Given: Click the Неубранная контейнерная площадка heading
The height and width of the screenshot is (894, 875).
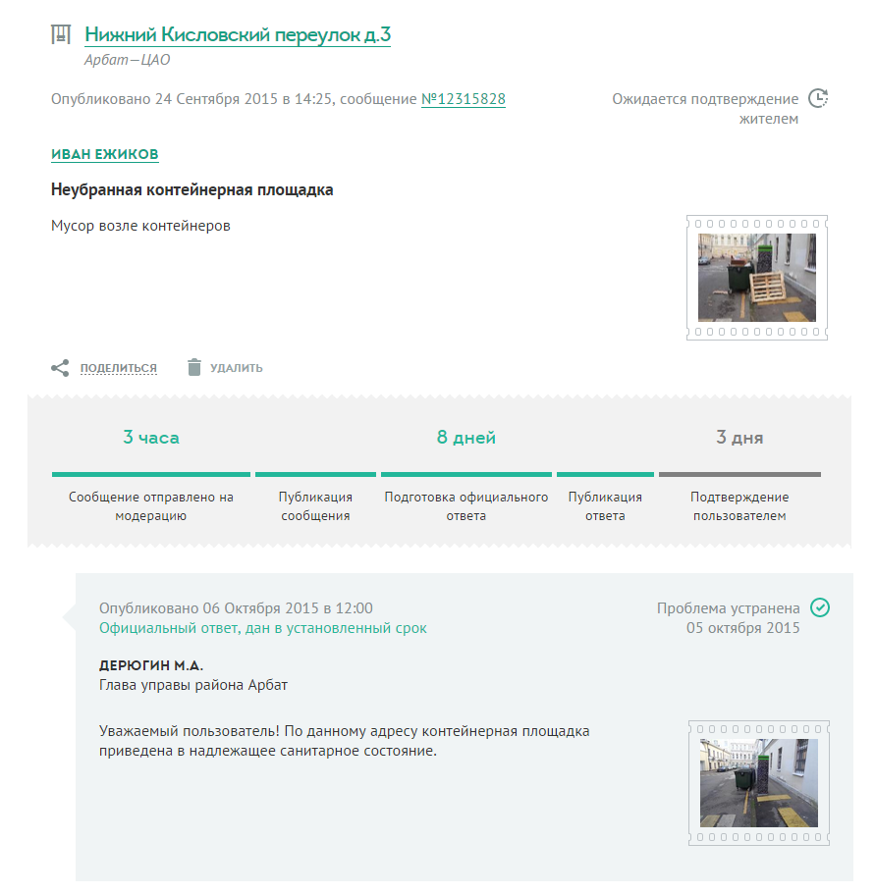Looking at the screenshot, I should 192,189.
